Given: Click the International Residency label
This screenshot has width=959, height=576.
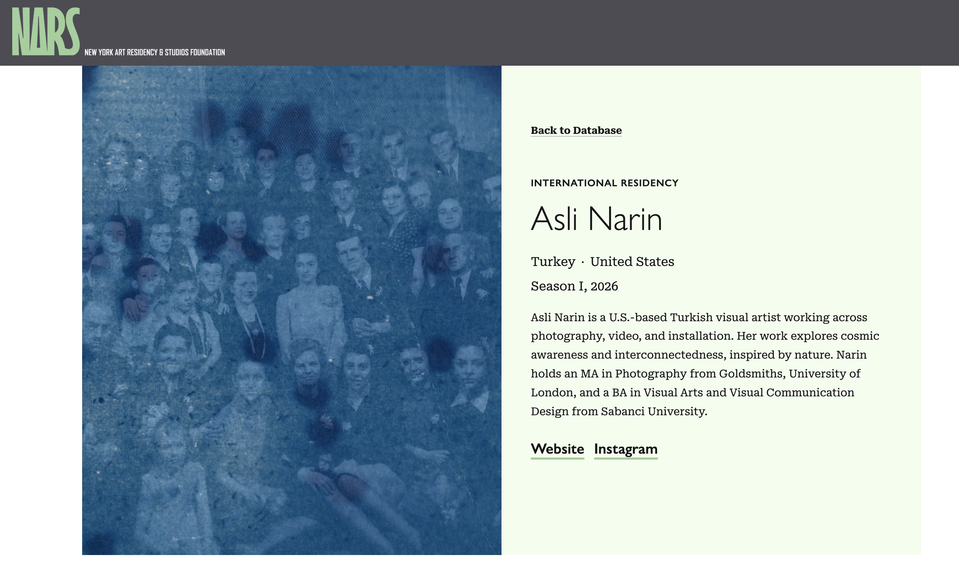Looking at the screenshot, I should [604, 183].
